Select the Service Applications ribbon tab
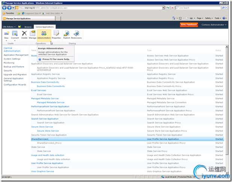This screenshot has height=182, width=232. point(45,27)
